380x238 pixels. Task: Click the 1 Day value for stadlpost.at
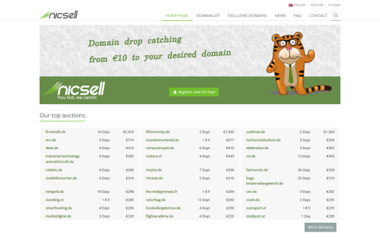point(306,216)
